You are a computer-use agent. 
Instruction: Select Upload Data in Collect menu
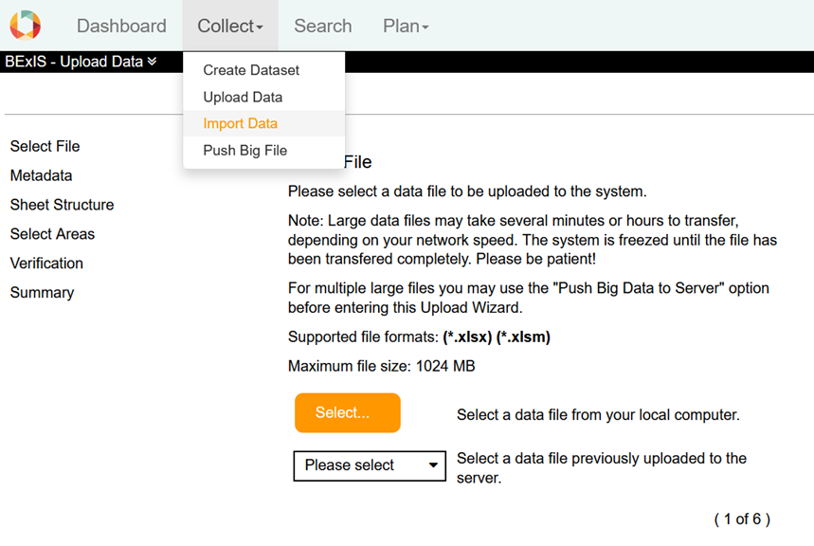tap(243, 97)
